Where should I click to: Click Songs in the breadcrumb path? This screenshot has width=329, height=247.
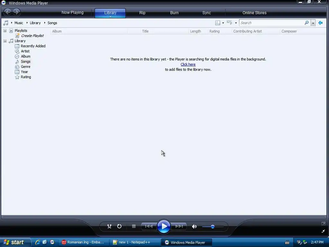[52, 23]
